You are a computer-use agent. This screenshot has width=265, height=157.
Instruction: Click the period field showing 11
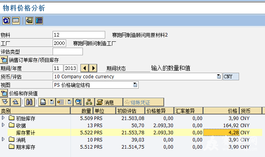[58, 68]
